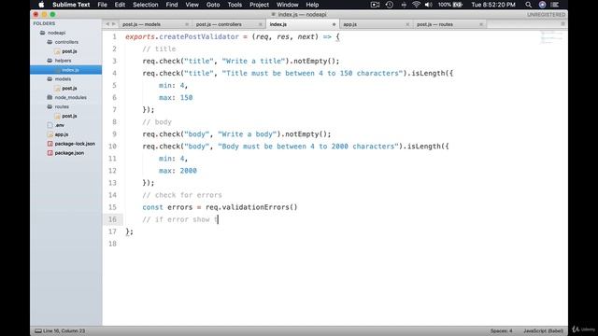Open the .env file in sidebar
Screen dimensions: 598x336
click(x=60, y=125)
